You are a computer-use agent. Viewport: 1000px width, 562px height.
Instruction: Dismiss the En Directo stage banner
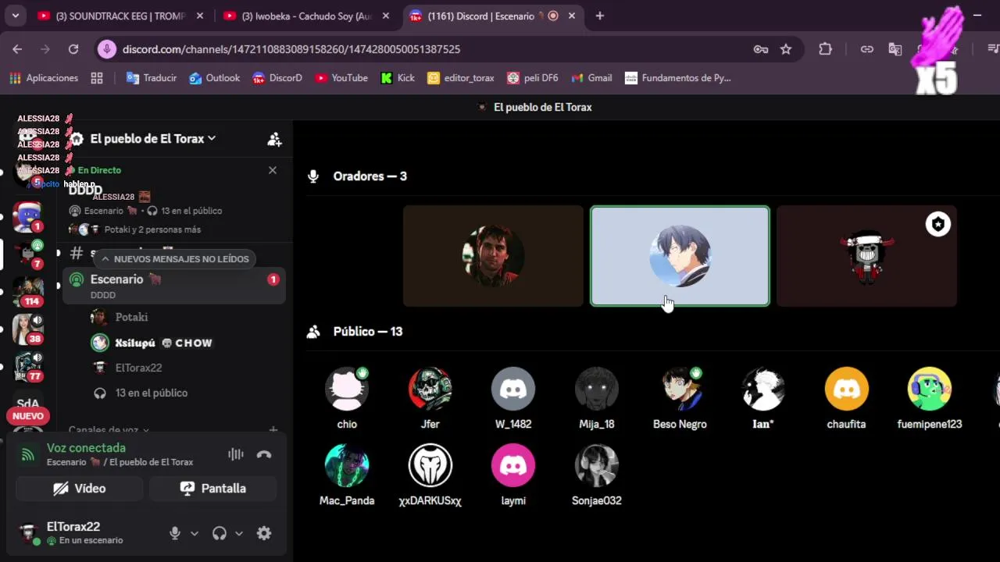point(273,170)
